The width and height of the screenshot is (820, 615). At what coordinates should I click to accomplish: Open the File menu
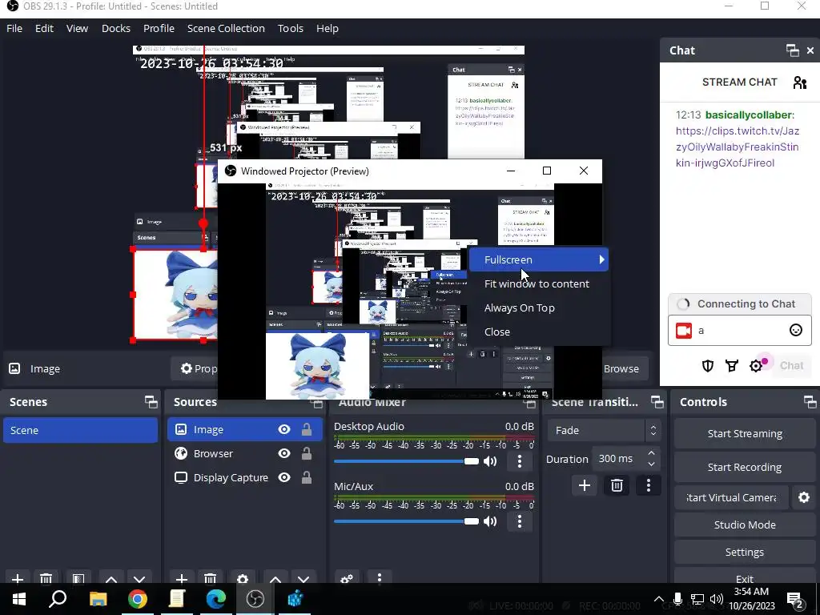coord(14,28)
